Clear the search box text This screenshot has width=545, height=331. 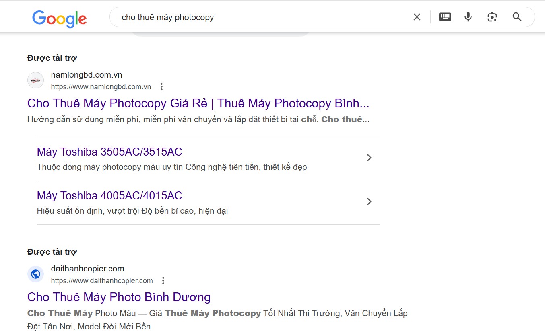tap(417, 17)
